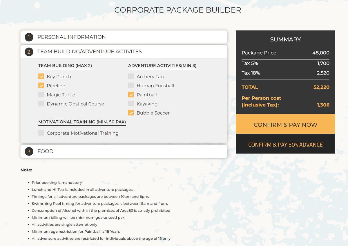This screenshot has height=246, width=348.
Task: Uncheck the Pipeline activity
Action: pyautogui.click(x=41, y=86)
